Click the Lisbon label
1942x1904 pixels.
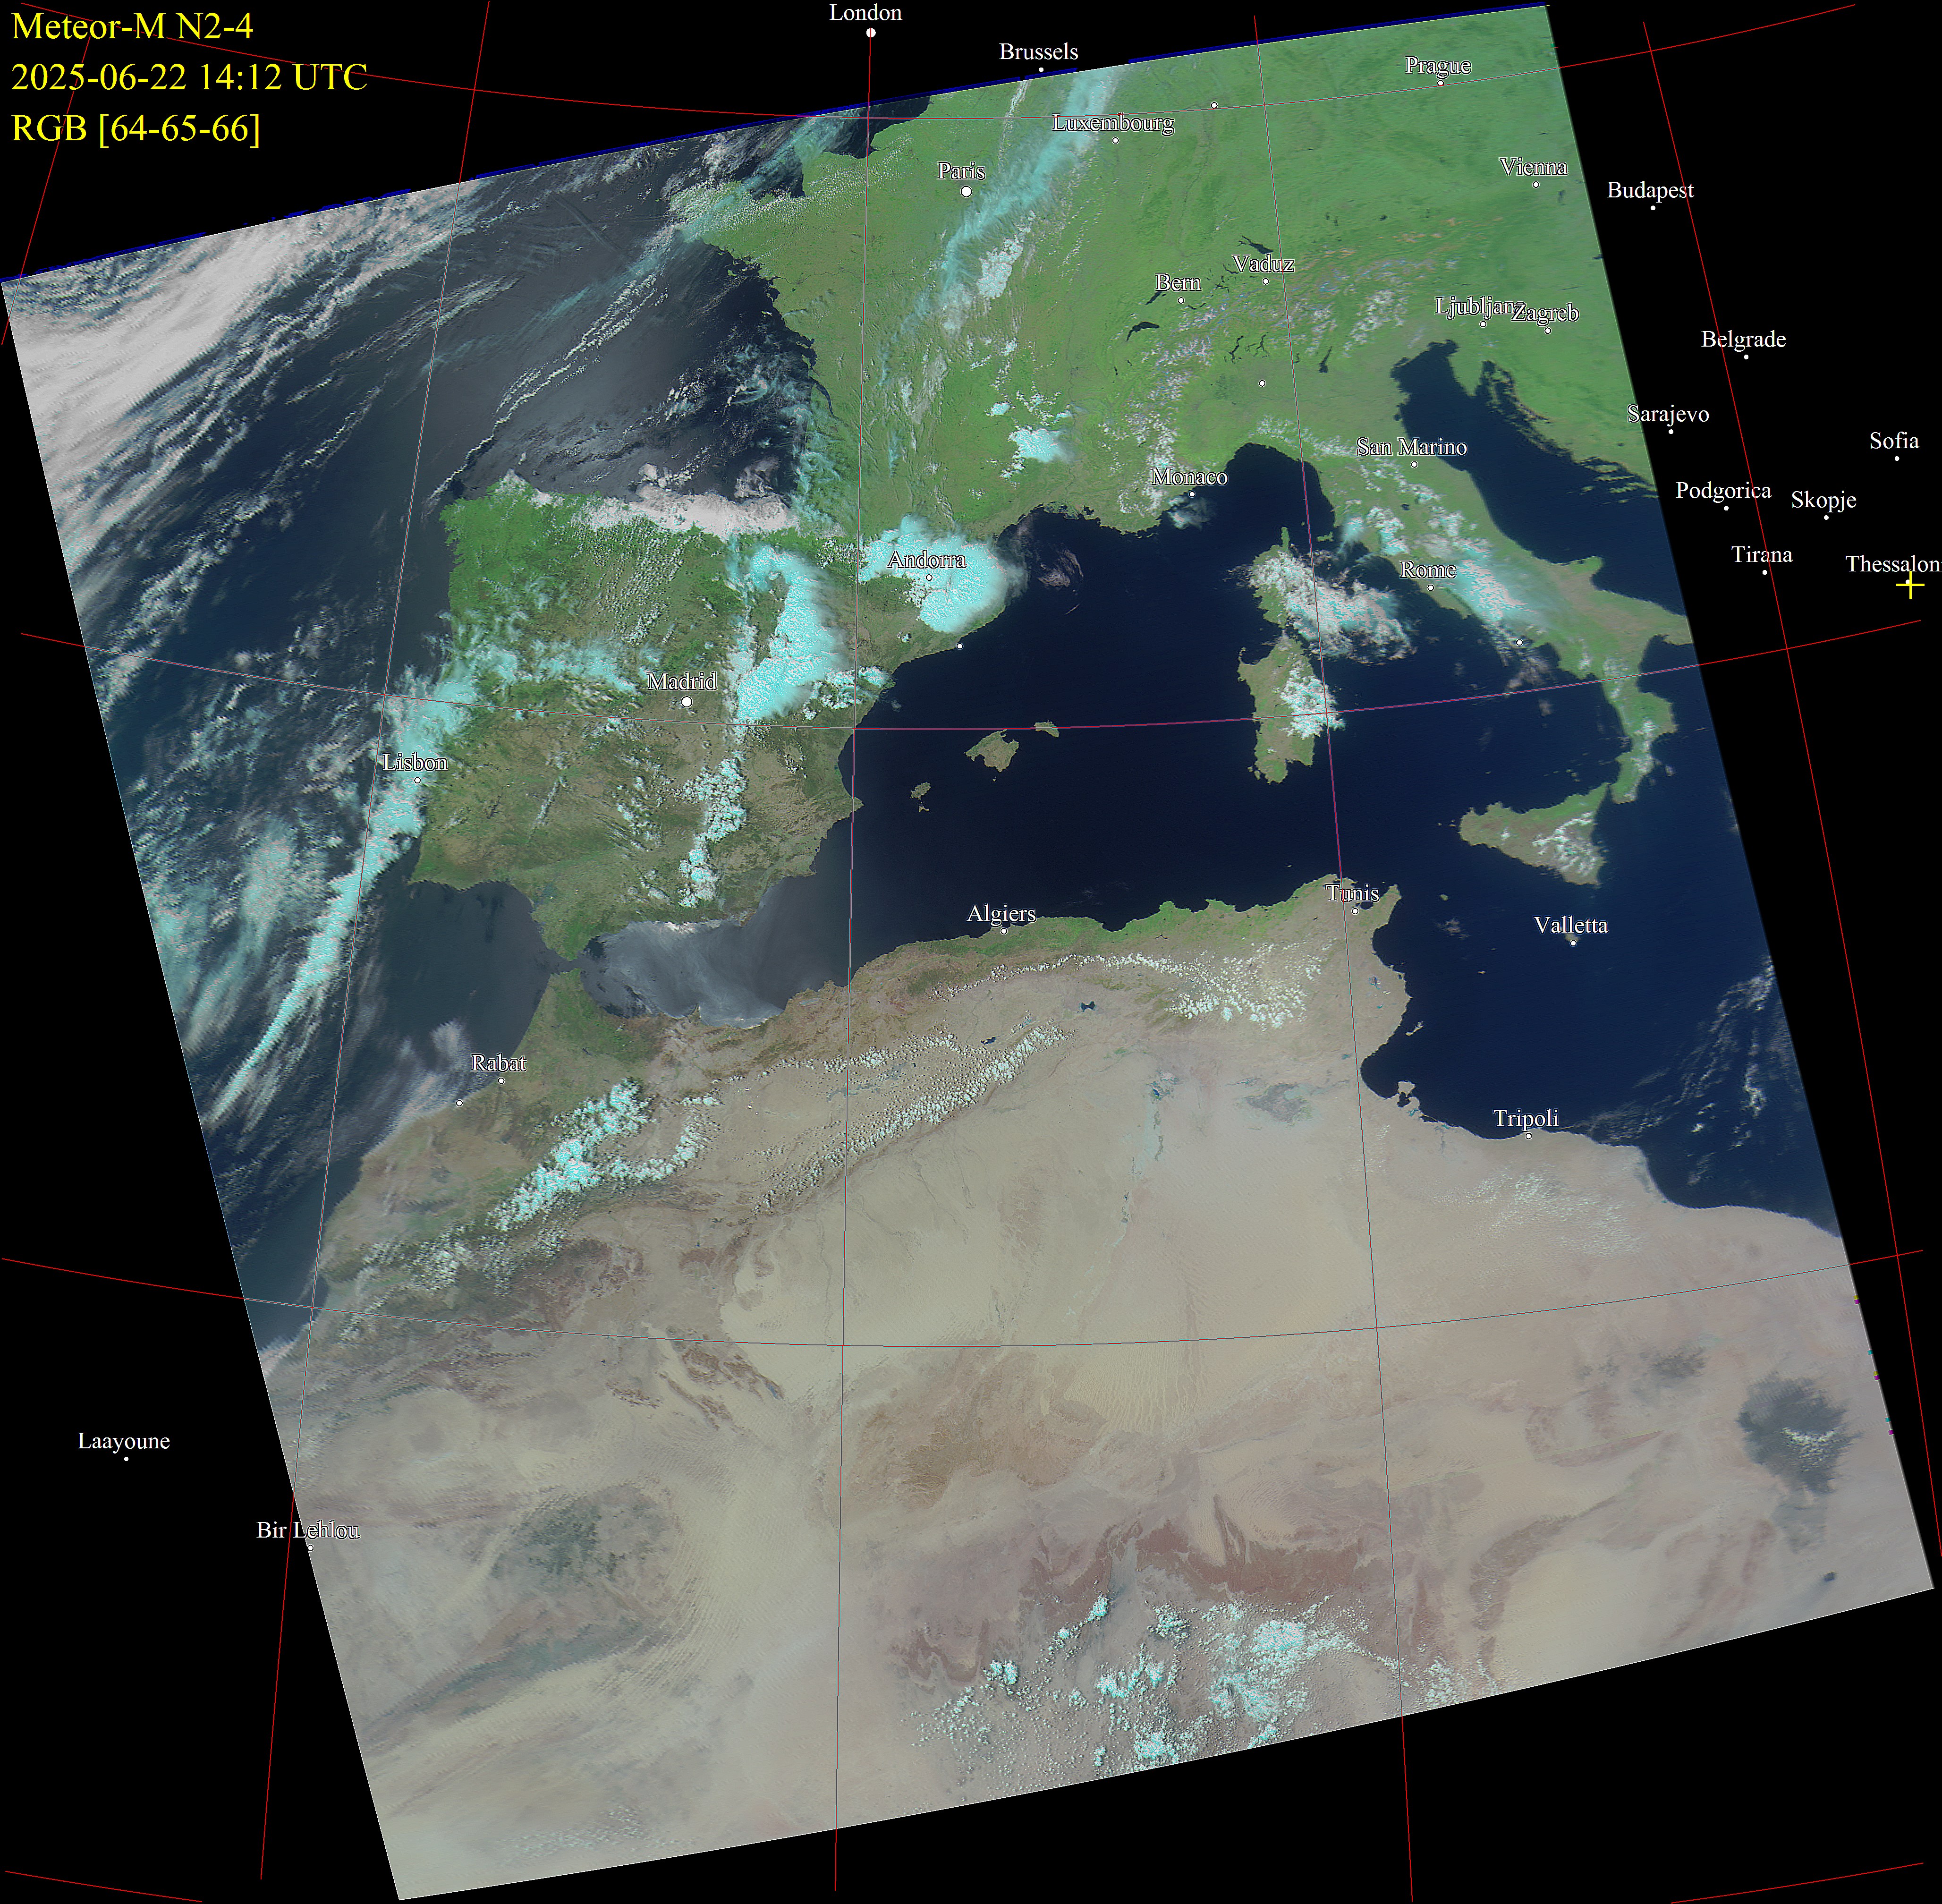(415, 763)
